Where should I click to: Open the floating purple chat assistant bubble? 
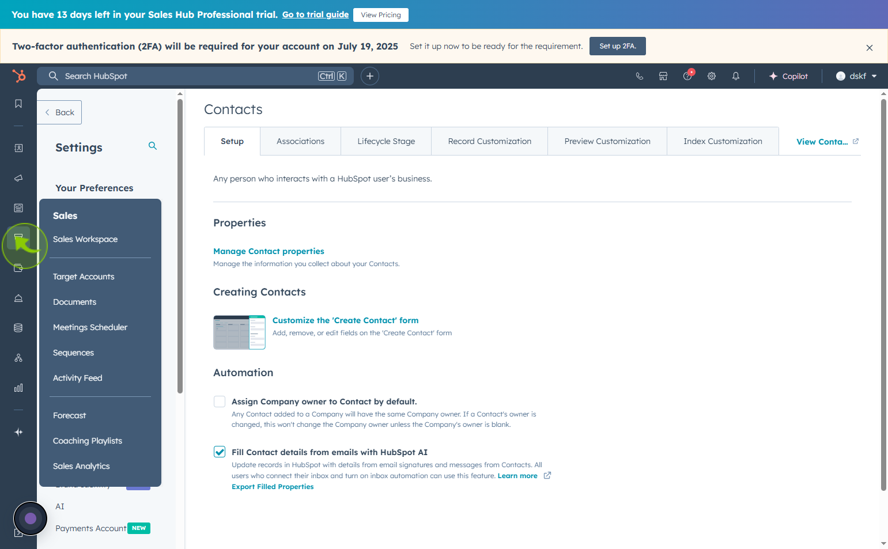pyautogui.click(x=31, y=518)
